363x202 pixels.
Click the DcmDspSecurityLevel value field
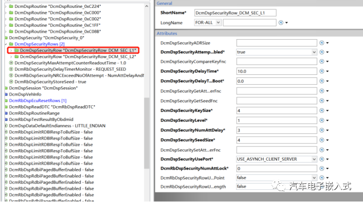point(276,120)
